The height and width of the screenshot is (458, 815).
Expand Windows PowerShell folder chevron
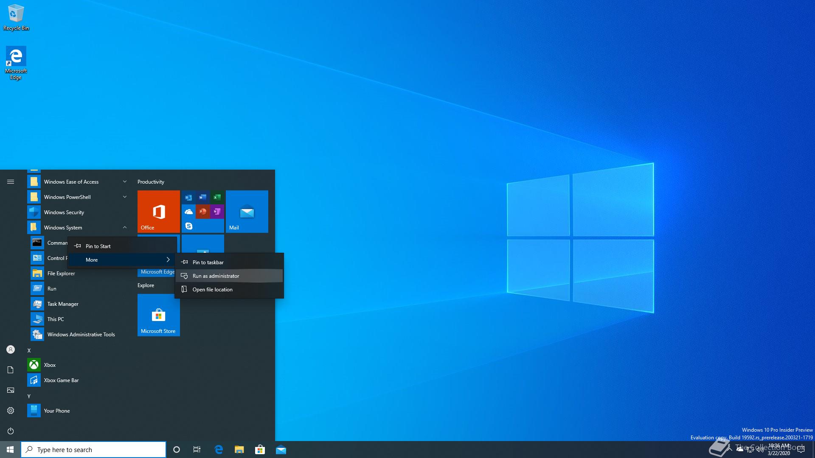click(x=125, y=197)
